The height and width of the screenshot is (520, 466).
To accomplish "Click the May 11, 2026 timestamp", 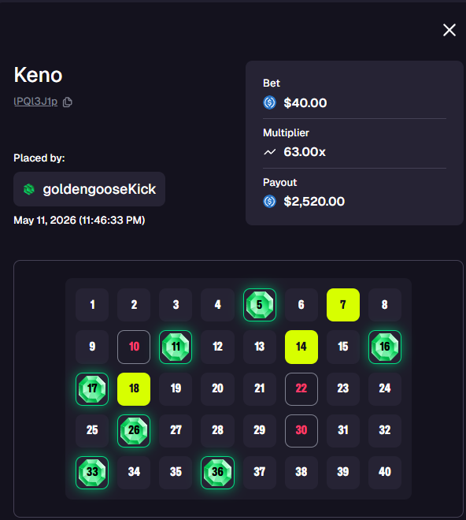I will (80, 220).
